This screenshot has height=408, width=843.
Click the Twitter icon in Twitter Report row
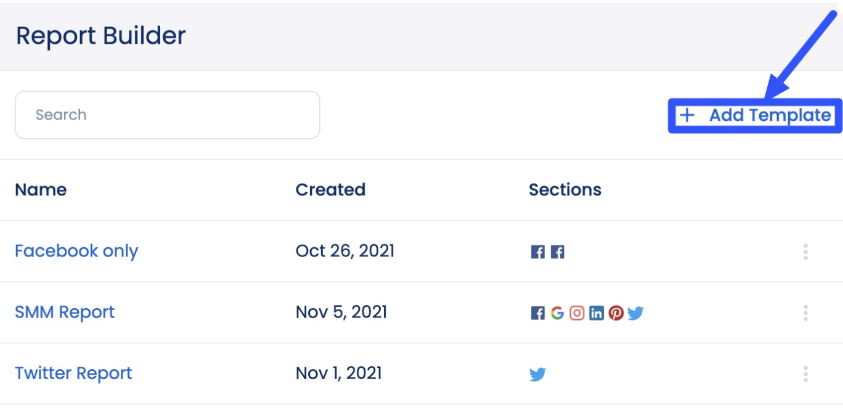tap(539, 373)
